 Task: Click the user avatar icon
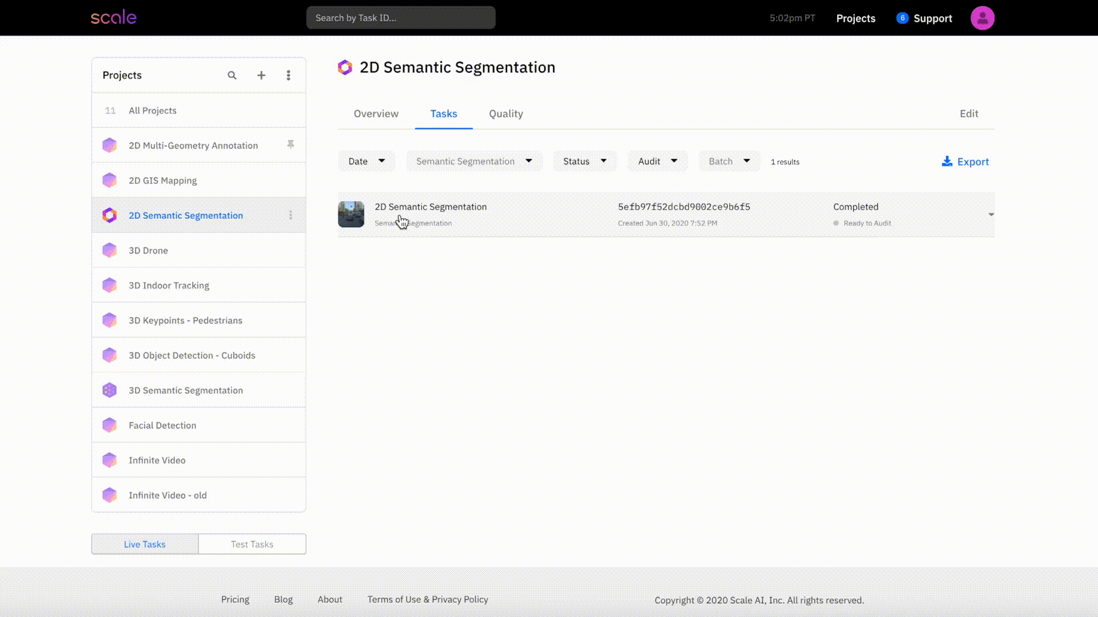(x=982, y=18)
